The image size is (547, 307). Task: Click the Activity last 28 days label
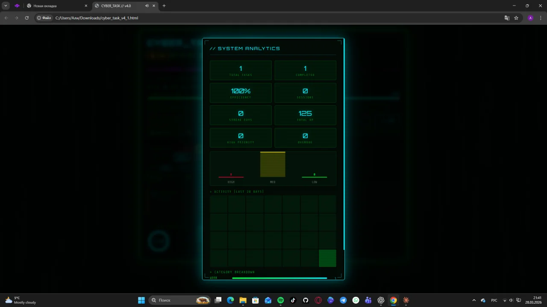pos(237,191)
